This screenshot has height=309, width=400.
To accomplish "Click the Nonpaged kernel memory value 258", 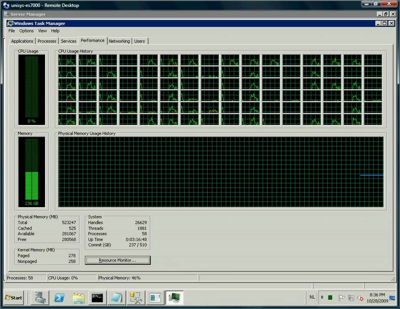I will tap(72, 261).
